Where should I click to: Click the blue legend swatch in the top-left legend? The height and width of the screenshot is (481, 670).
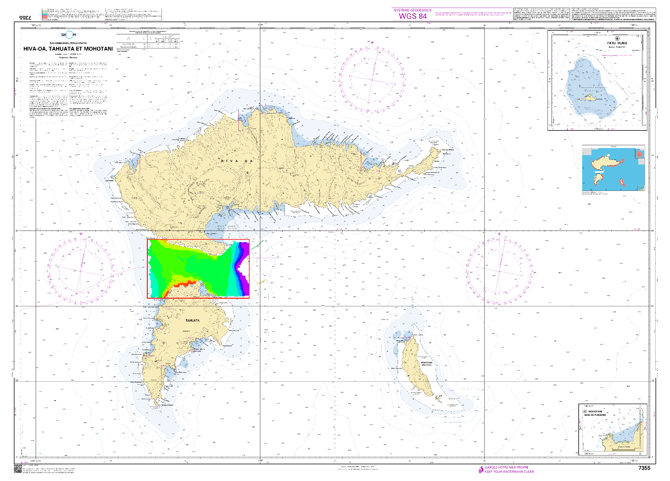coord(44,14)
